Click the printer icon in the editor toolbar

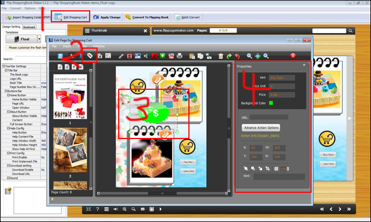pyautogui.click(x=180, y=56)
